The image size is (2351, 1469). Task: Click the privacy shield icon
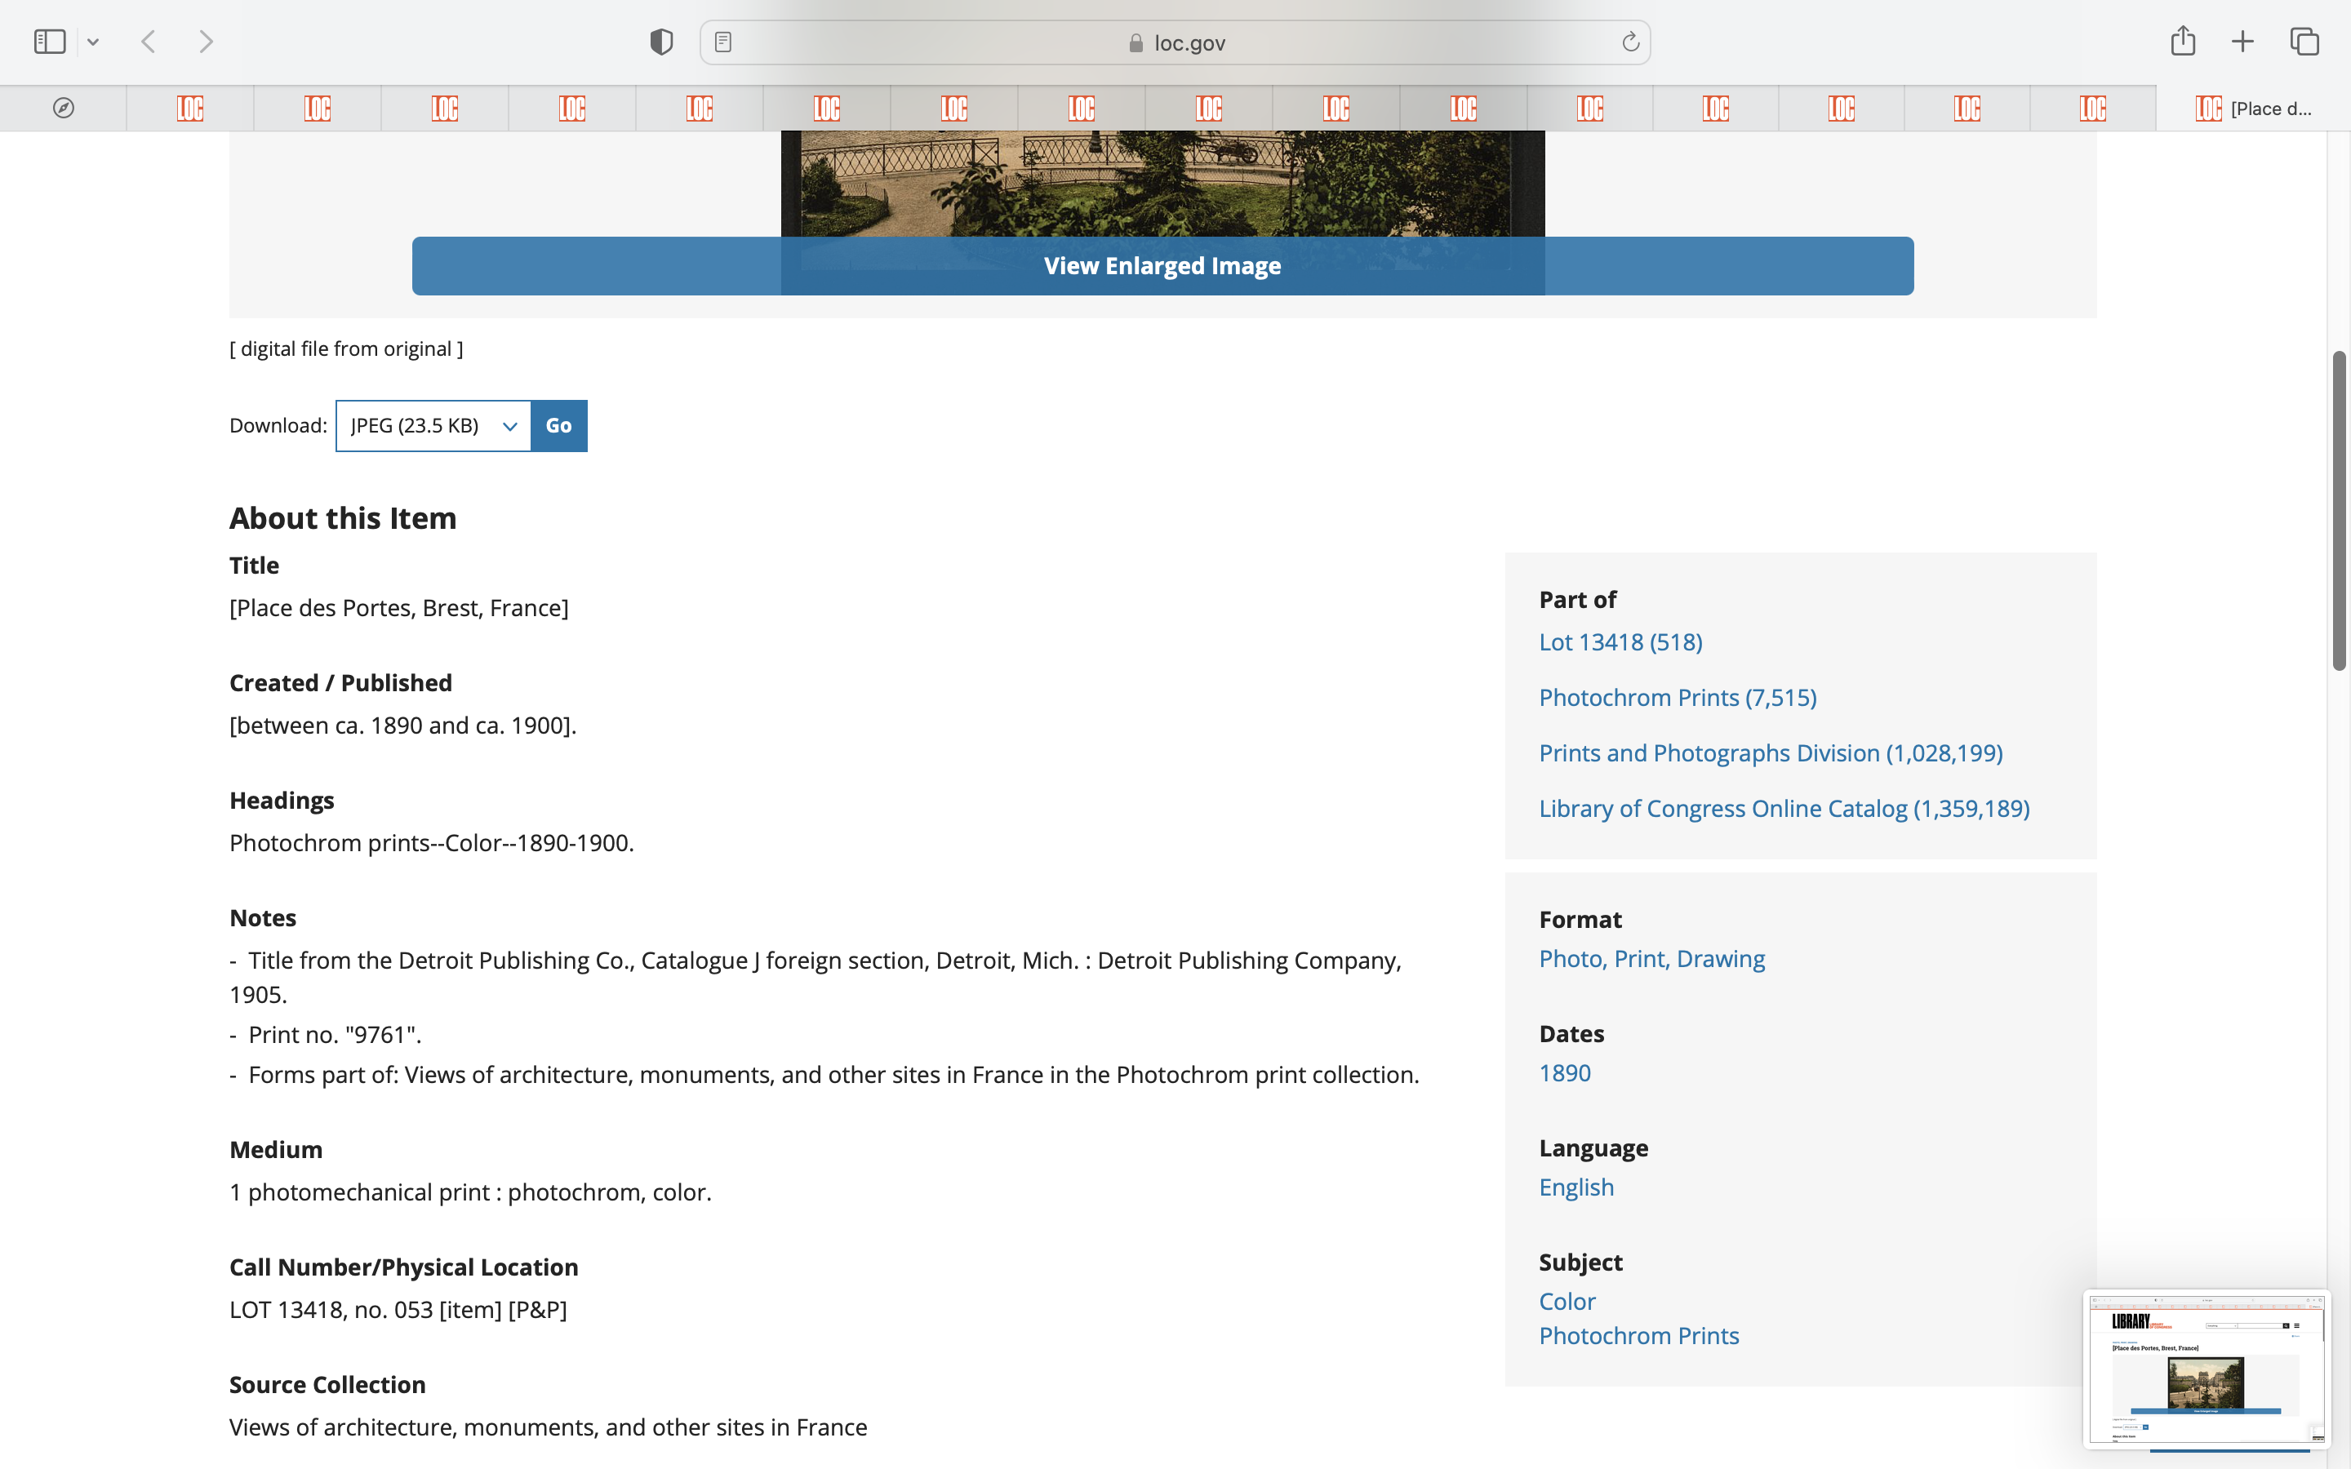pyautogui.click(x=660, y=42)
